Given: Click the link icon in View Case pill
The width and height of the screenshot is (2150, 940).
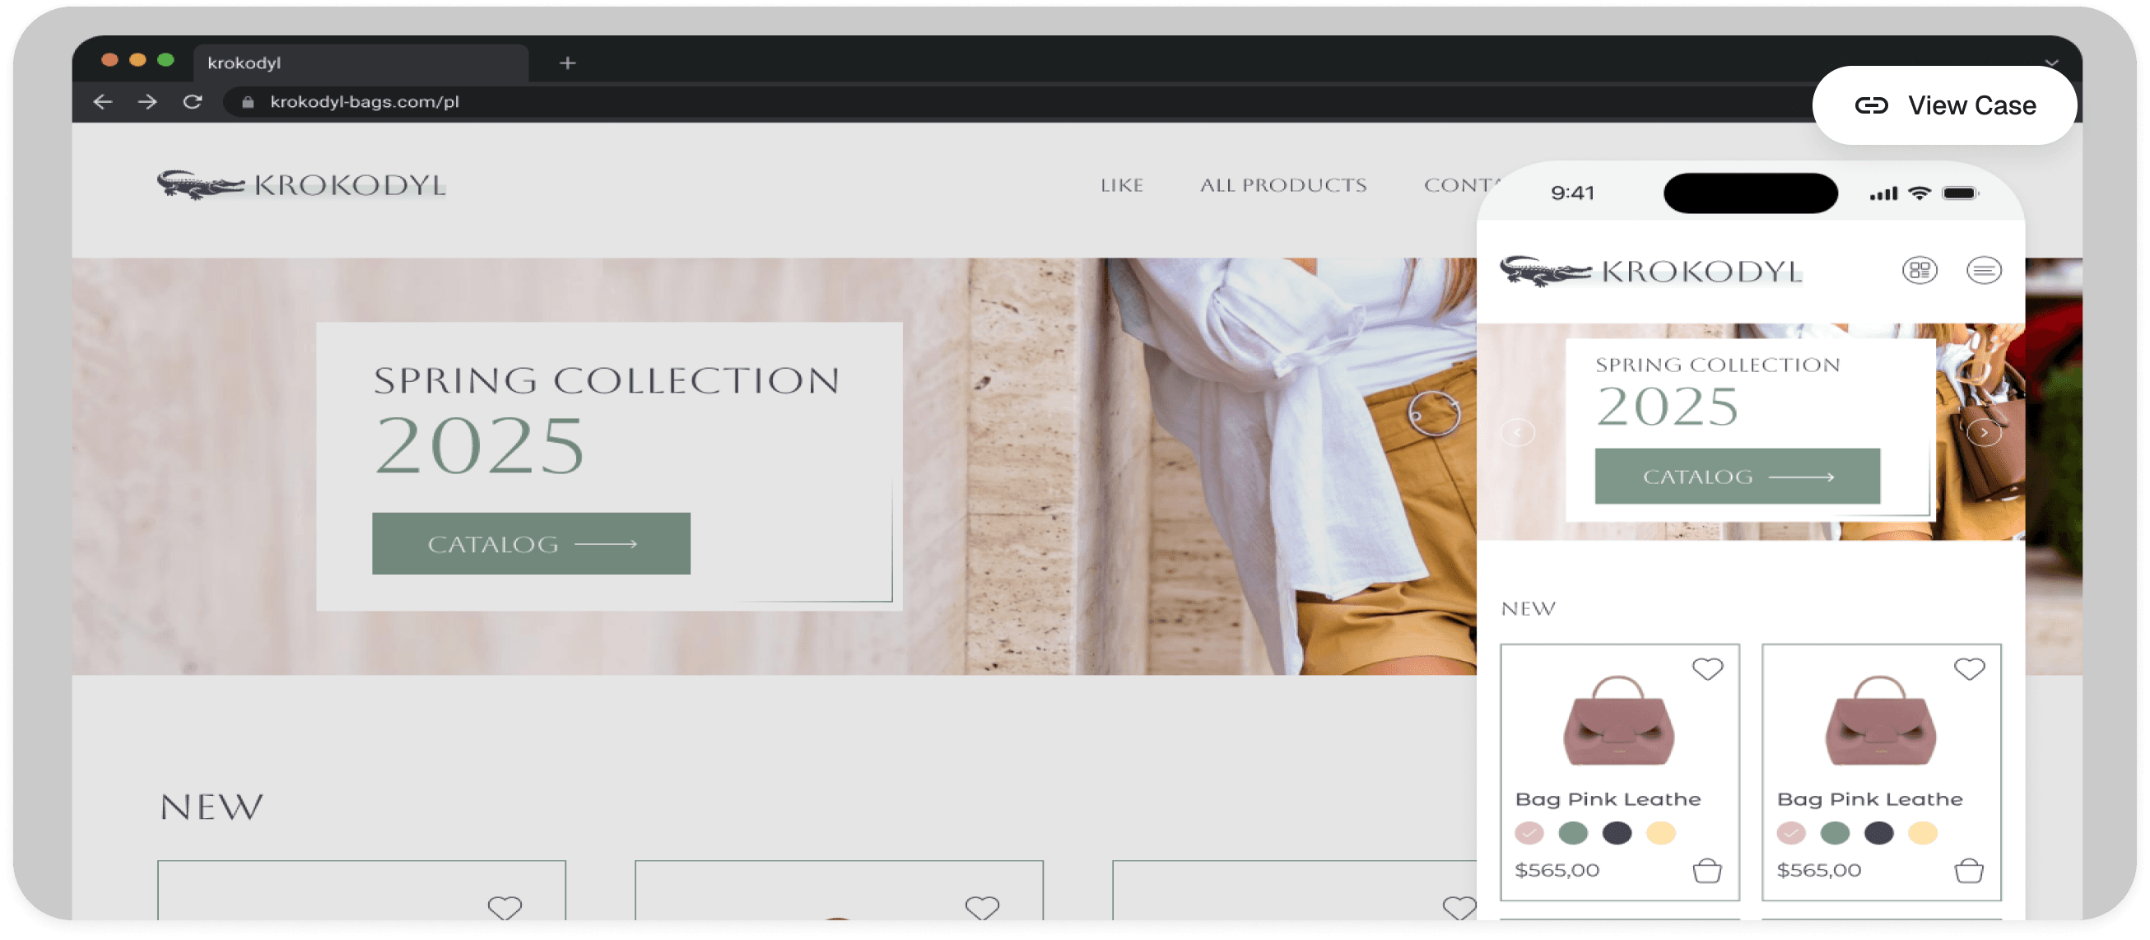Looking at the screenshot, I should coord(1872,105).
